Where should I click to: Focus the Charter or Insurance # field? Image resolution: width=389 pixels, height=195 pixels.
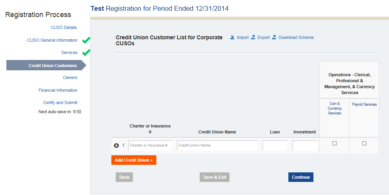[x=150, y=145]
